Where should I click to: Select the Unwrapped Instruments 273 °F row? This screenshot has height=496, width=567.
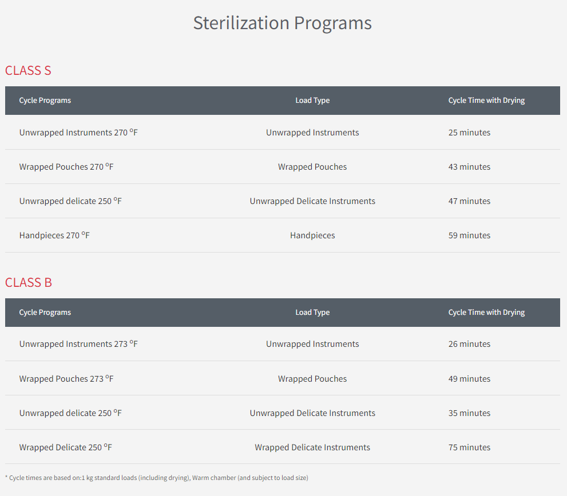coord(78,344)
